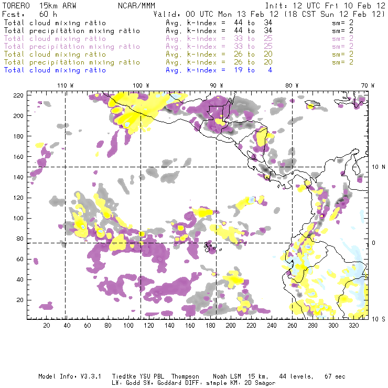Click '100' on the vertical axis

18,218
